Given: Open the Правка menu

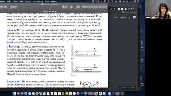Looking at the screenshot, I should tap(15, 1).
